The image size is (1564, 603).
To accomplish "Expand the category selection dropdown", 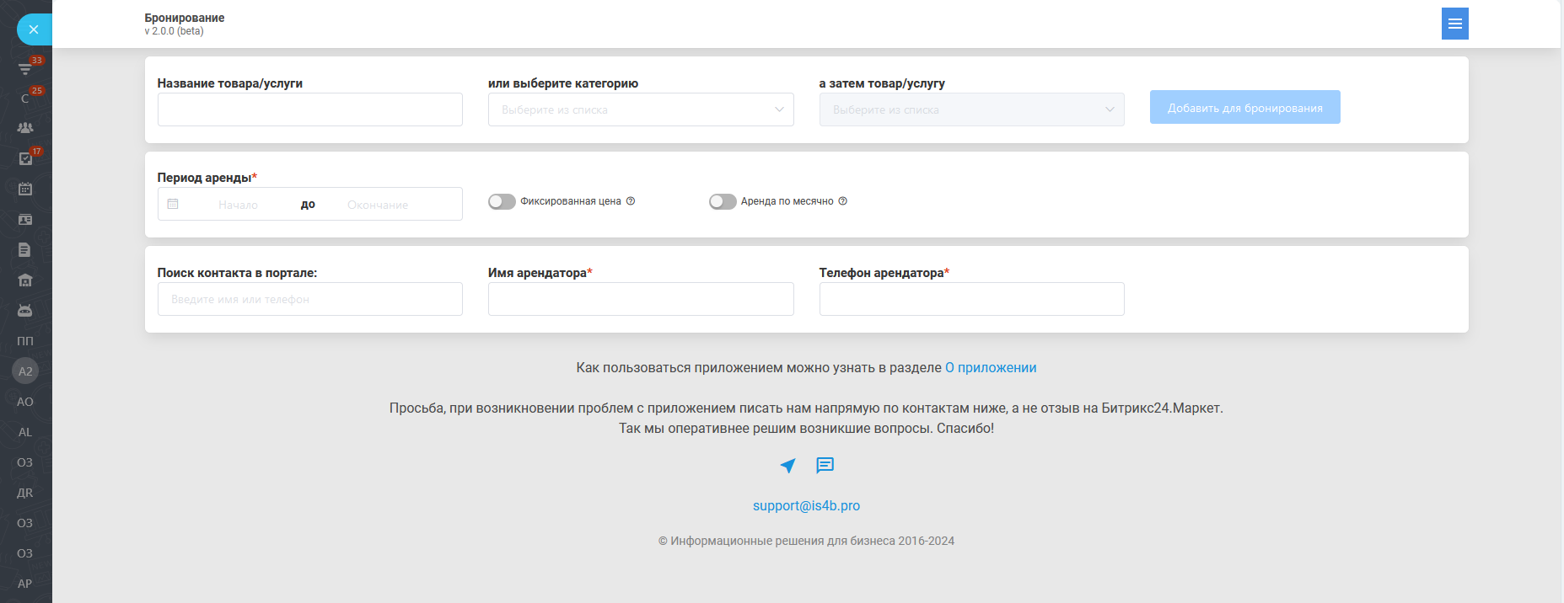I will (x=641, y=109).
